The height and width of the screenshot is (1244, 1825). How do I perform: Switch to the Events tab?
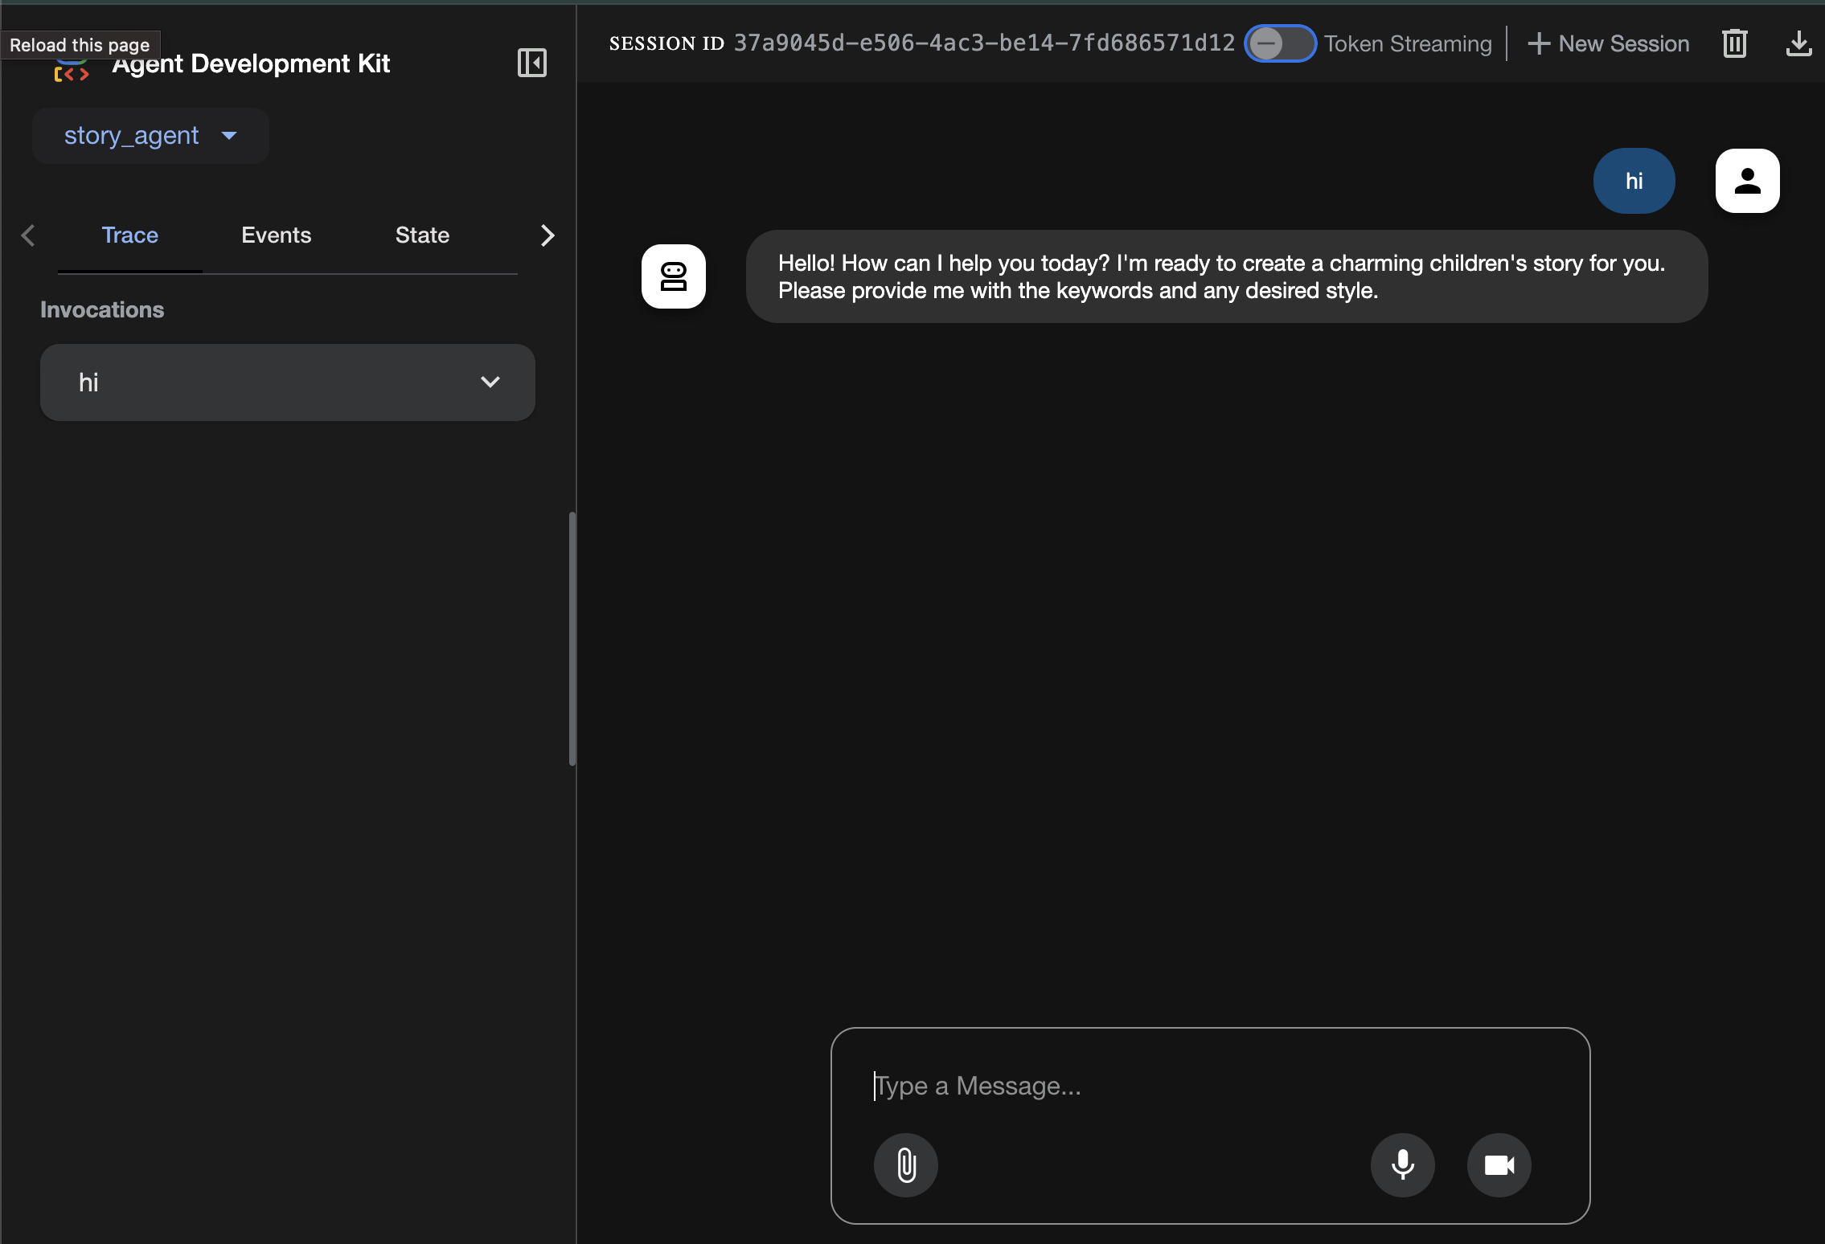pyautogui.click(x=276, y=235)
